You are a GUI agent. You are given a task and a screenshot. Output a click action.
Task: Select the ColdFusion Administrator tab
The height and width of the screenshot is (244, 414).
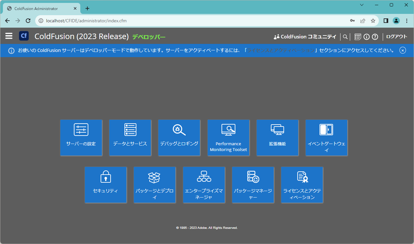point(42,8)
